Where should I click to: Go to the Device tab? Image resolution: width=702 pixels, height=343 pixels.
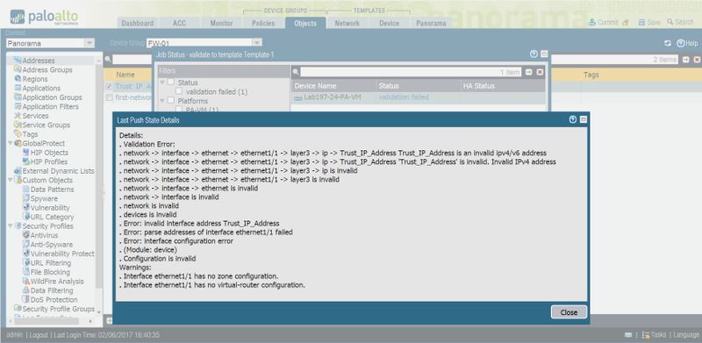[389, 24]
